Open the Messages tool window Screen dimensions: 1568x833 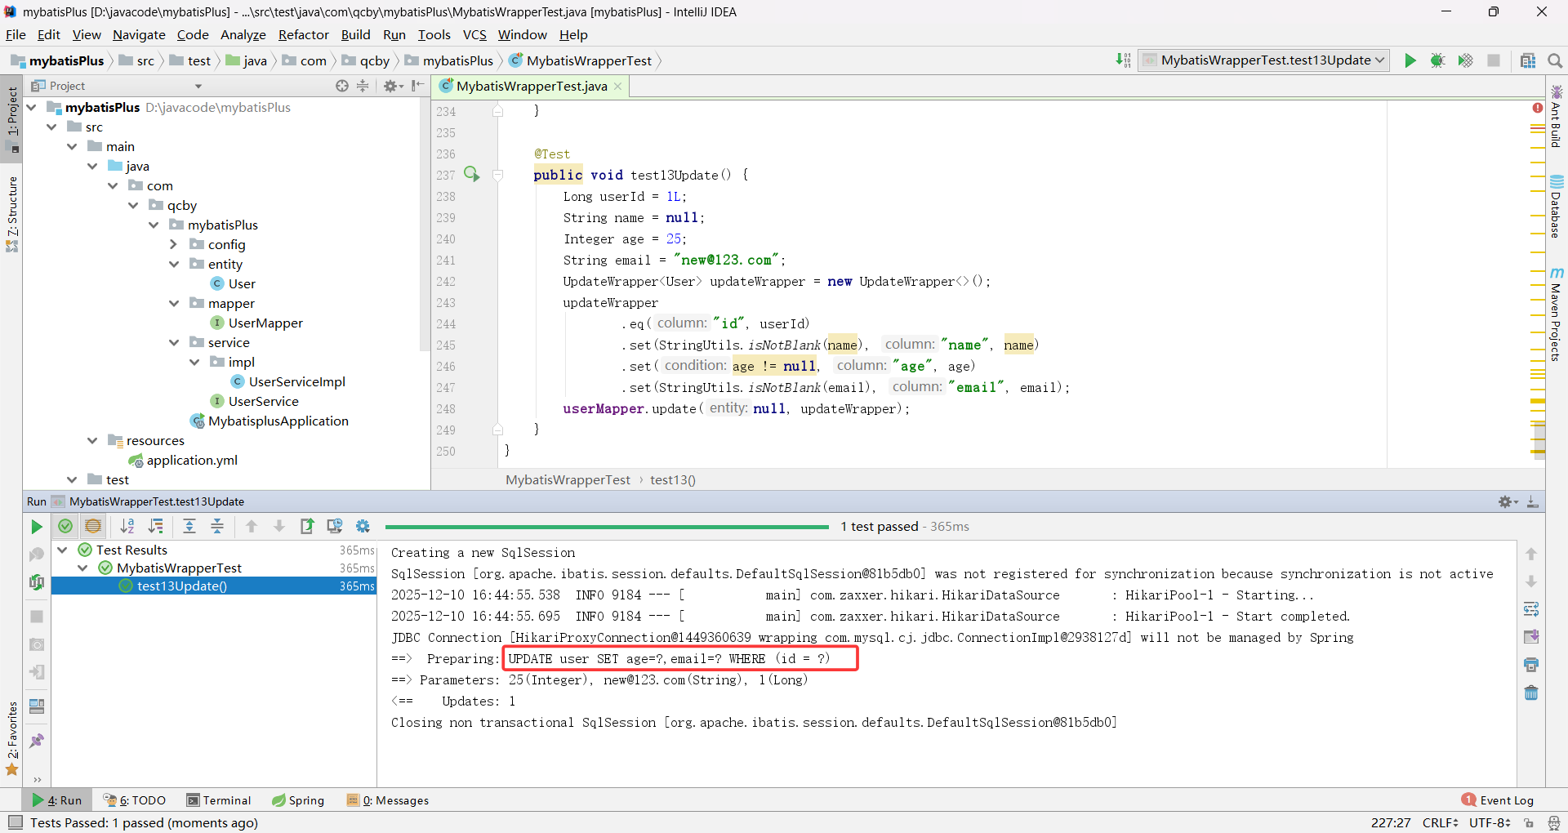click(388, 800)
